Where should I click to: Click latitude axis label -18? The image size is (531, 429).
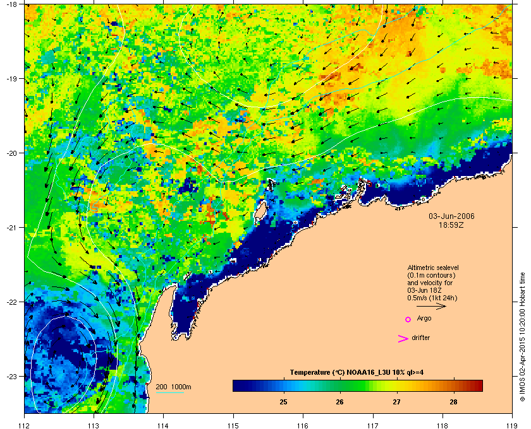point(11,4)
